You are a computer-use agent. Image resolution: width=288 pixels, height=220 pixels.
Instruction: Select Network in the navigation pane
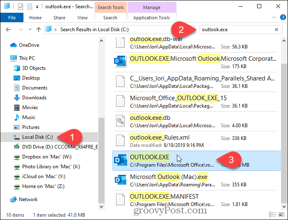click(x=28, y=199)
